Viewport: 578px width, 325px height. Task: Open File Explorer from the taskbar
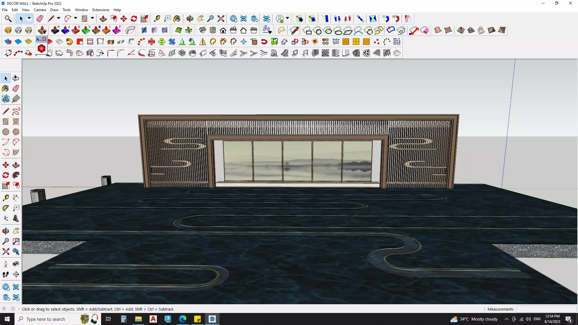(138, 319)
